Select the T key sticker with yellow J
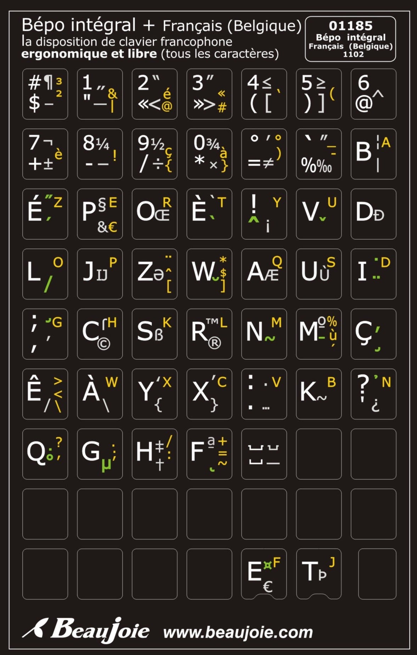Image resolution: width=417 pixels, height=655 pixels. point(319,574)
